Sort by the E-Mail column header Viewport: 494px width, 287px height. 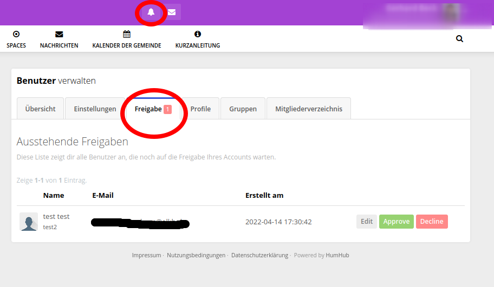tap(103, 195)
